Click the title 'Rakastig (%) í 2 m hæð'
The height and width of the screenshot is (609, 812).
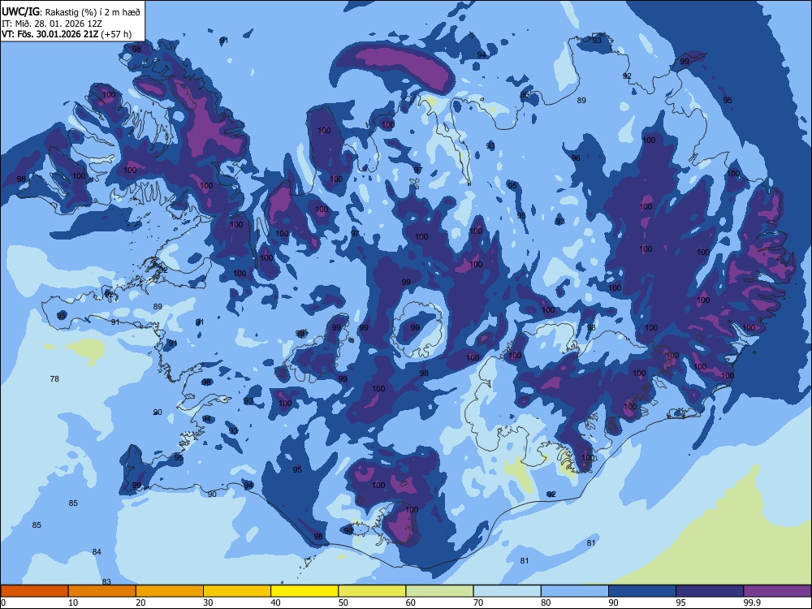point(93,12)
